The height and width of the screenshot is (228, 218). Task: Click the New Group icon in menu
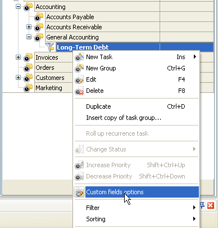click(79, 68)
